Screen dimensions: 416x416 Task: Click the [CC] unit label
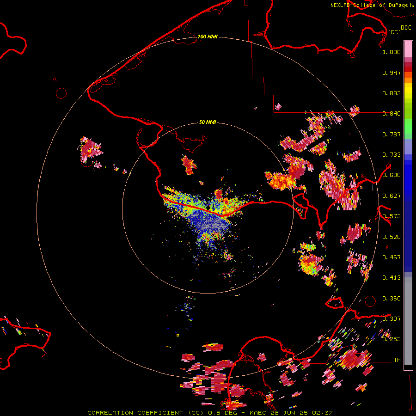pos(394,32)
